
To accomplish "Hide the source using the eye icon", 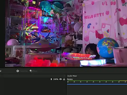I will [x=61, y=79].
